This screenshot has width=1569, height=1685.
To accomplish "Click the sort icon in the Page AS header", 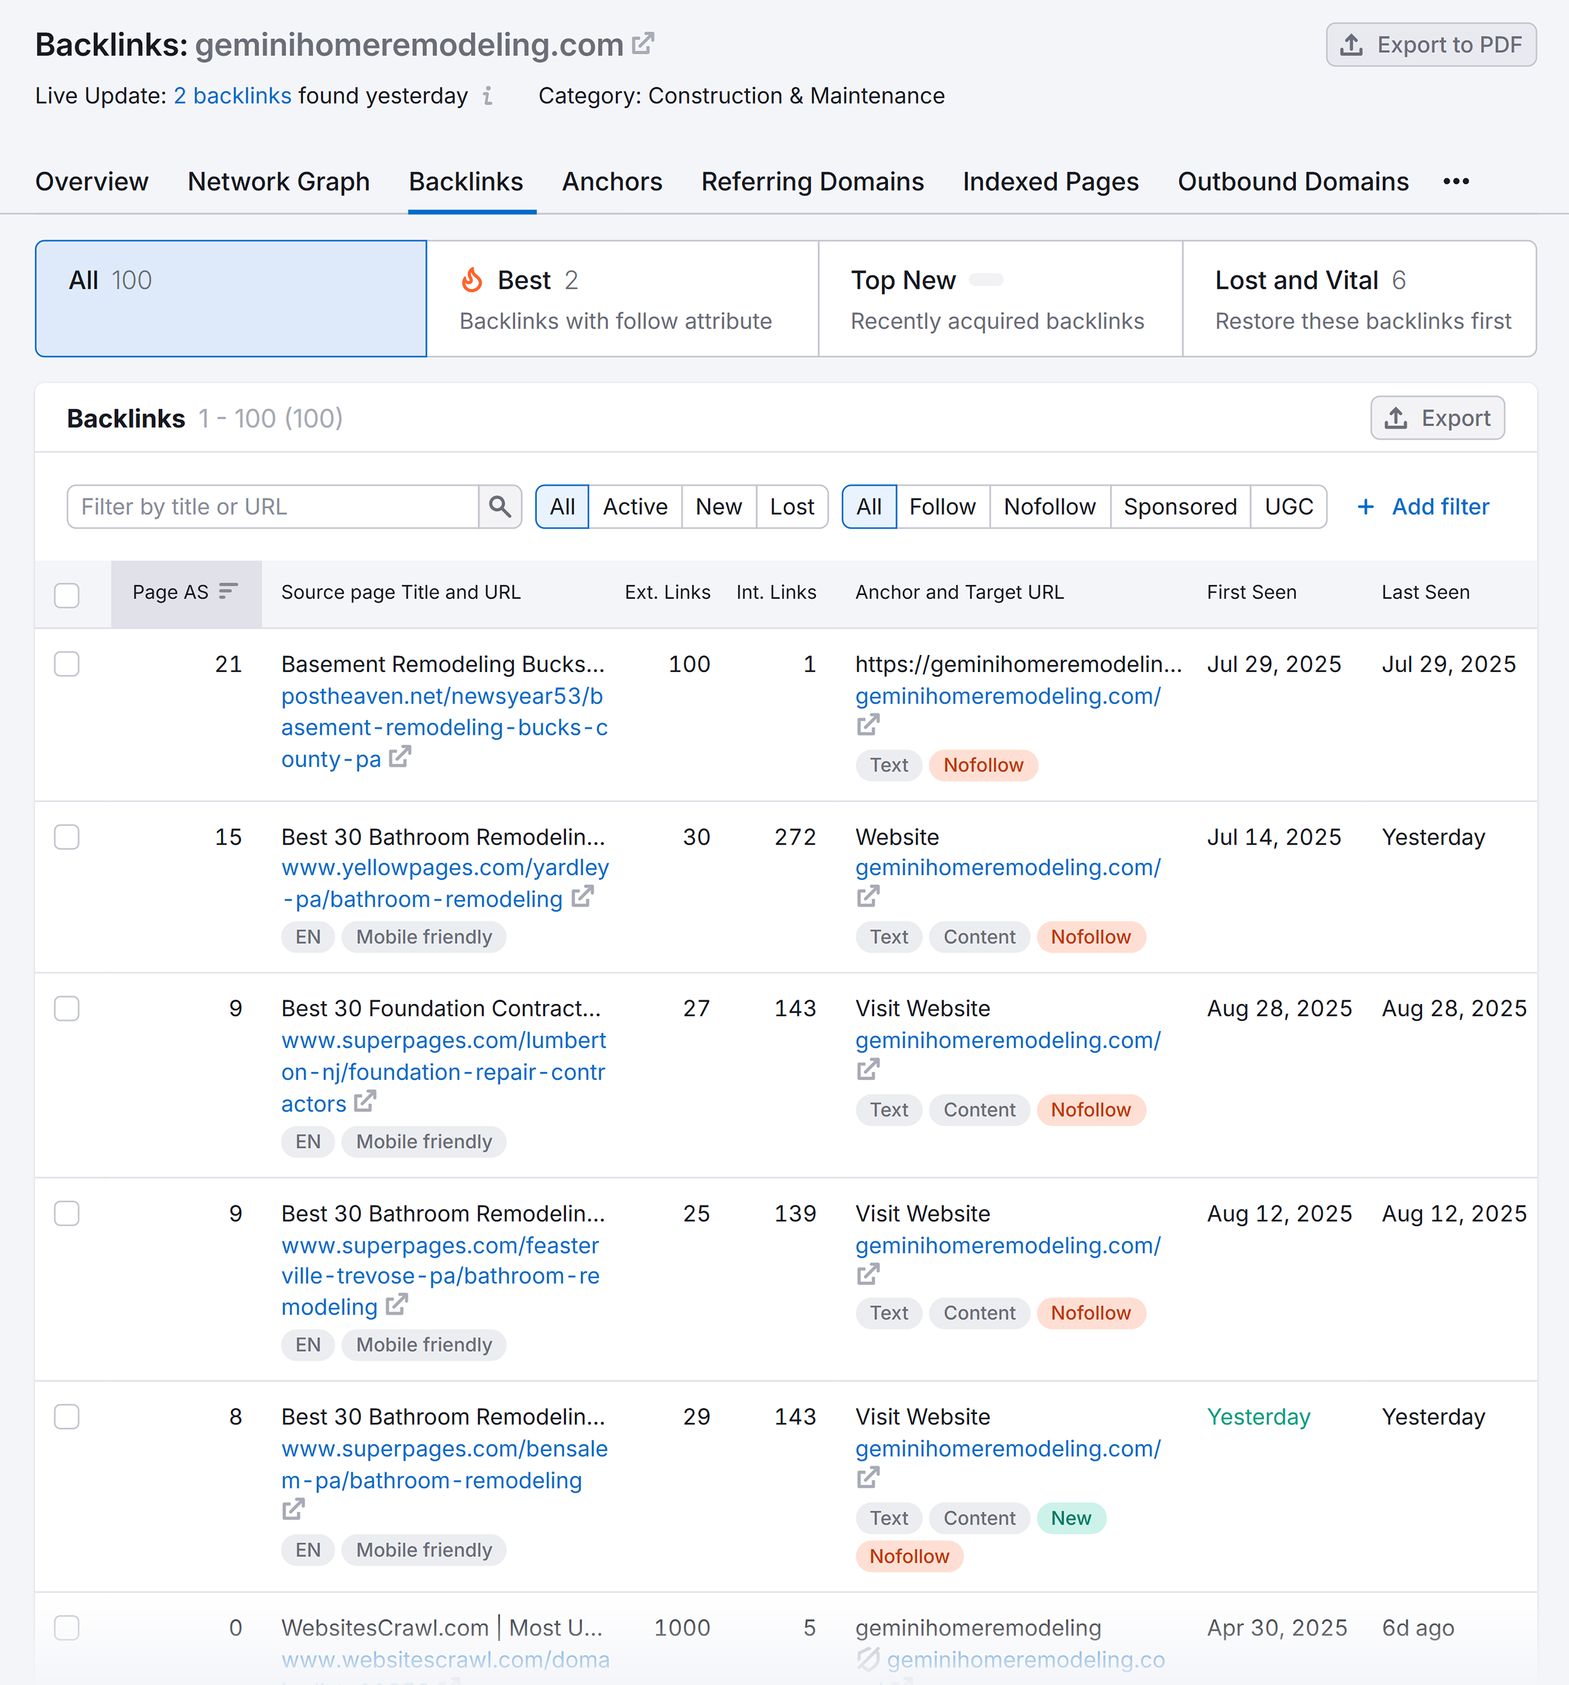I will click(x=227, y=592).
